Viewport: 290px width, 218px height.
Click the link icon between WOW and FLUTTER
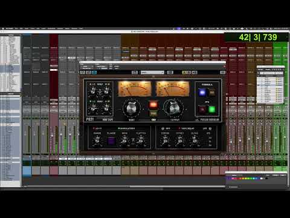click(x=133, y=140)
